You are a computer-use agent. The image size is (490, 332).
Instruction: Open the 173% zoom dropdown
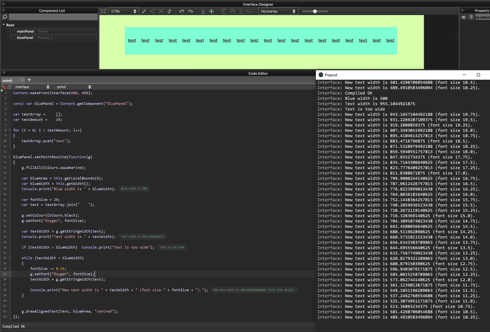pos(124,11)
